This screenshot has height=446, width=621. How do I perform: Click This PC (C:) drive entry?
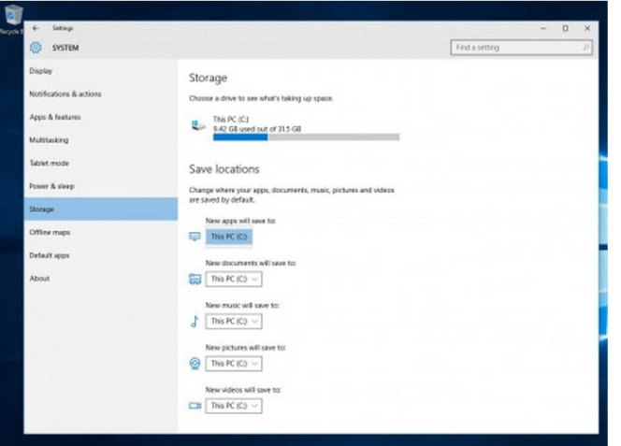[x=295, y=128]
